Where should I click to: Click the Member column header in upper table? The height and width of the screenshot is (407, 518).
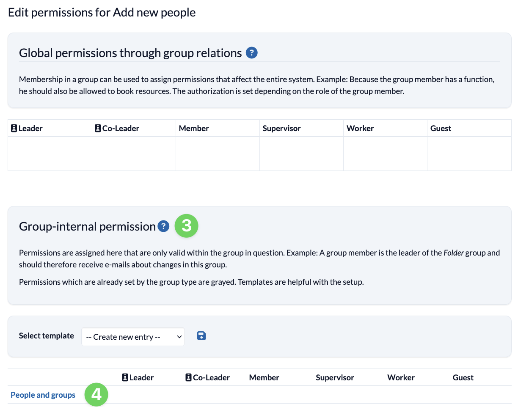tap(194, 128)
